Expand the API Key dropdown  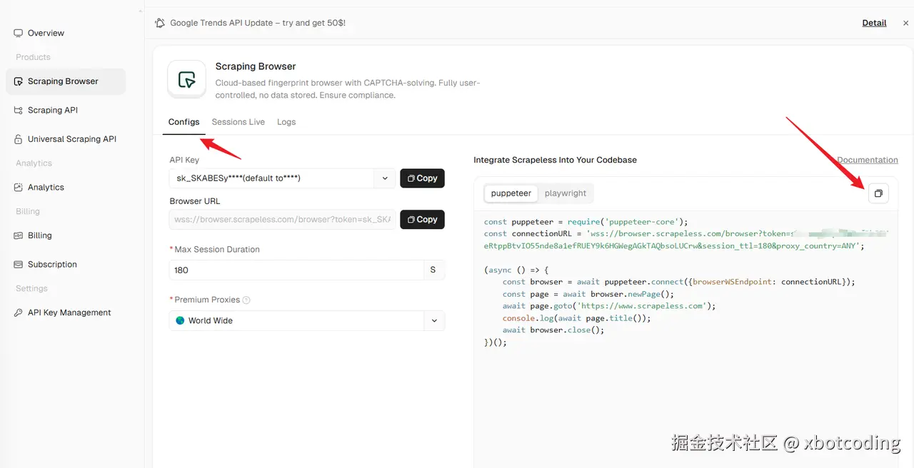pyautogui.click(x=385, y=178)
